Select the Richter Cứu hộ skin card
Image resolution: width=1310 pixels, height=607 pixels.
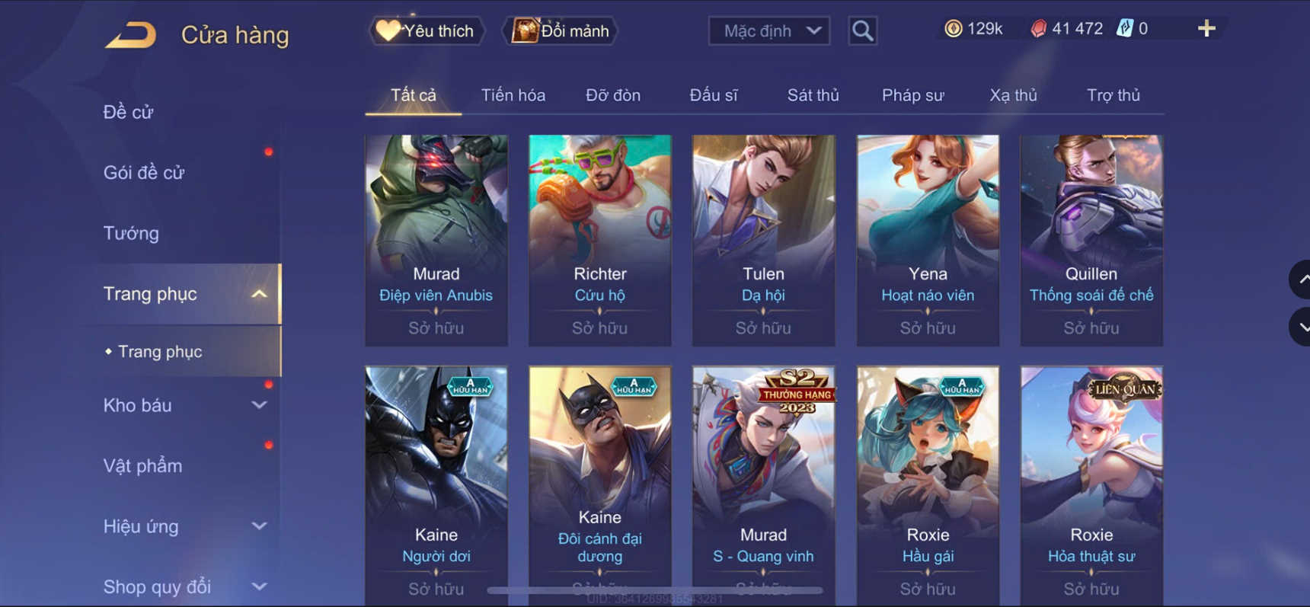click(600, 241)
